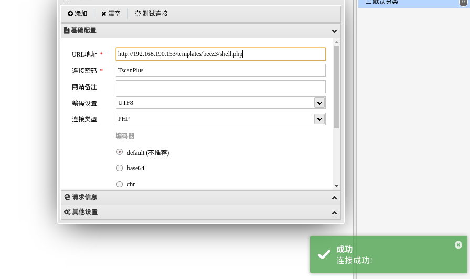This screenshot has width=470, height=279.
Task: Click the 默认分类 folder icon
Action: tap(368, 2)
